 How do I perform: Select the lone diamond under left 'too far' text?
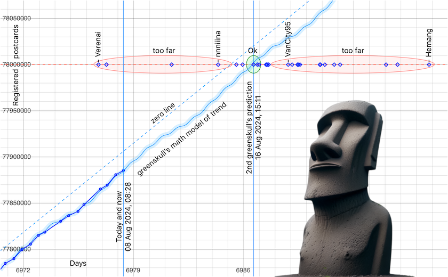172,64
